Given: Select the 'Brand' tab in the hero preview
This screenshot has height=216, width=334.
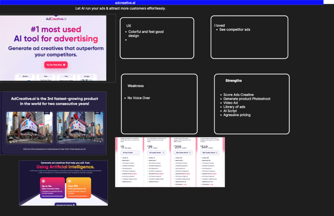Looking at the screenshot, I should click(x=25, y=77).
